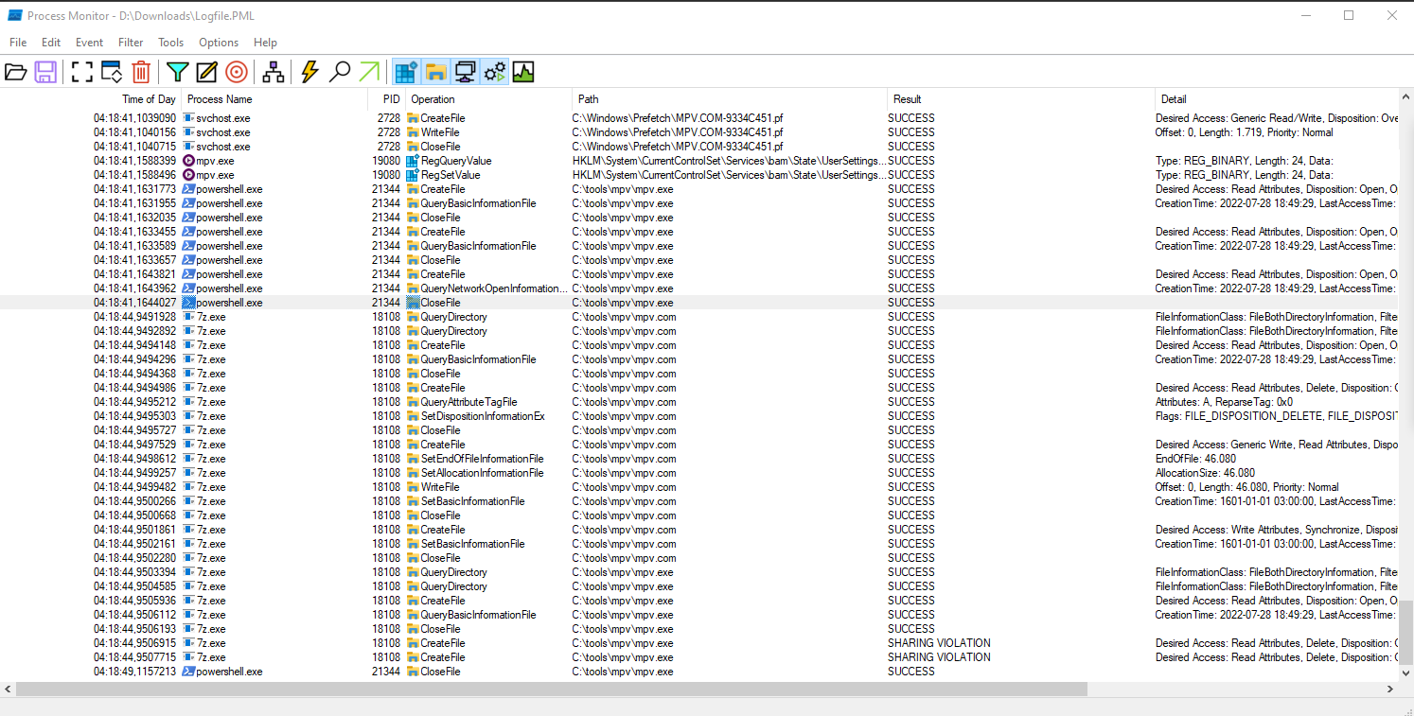Open the Filter dialog via funnel icon
Screen dimensions: 1414x716
177,71
